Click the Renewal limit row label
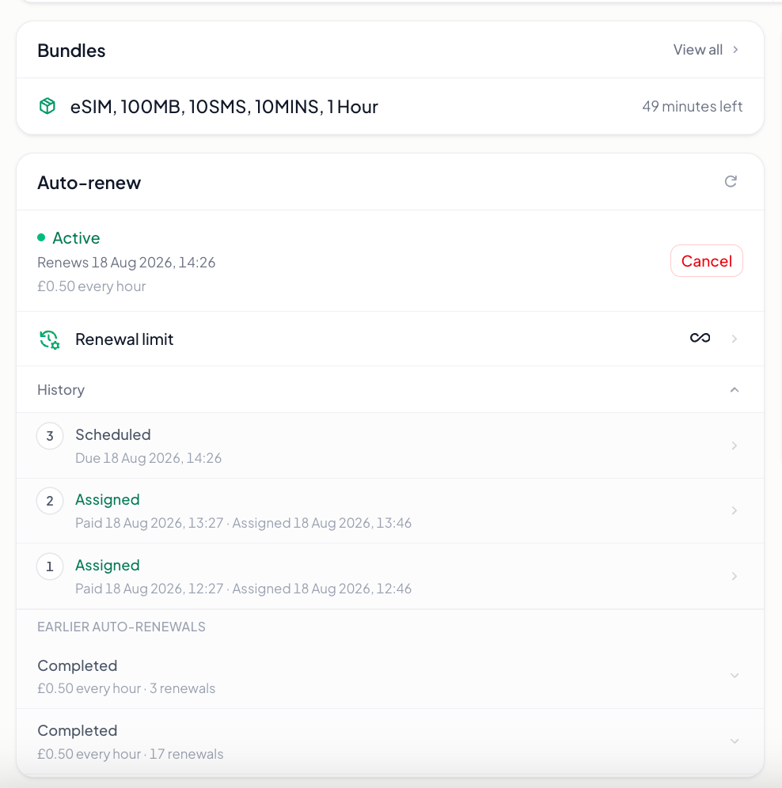The height and width of the screenshot is (788, 782). click(x=124, y=339)
